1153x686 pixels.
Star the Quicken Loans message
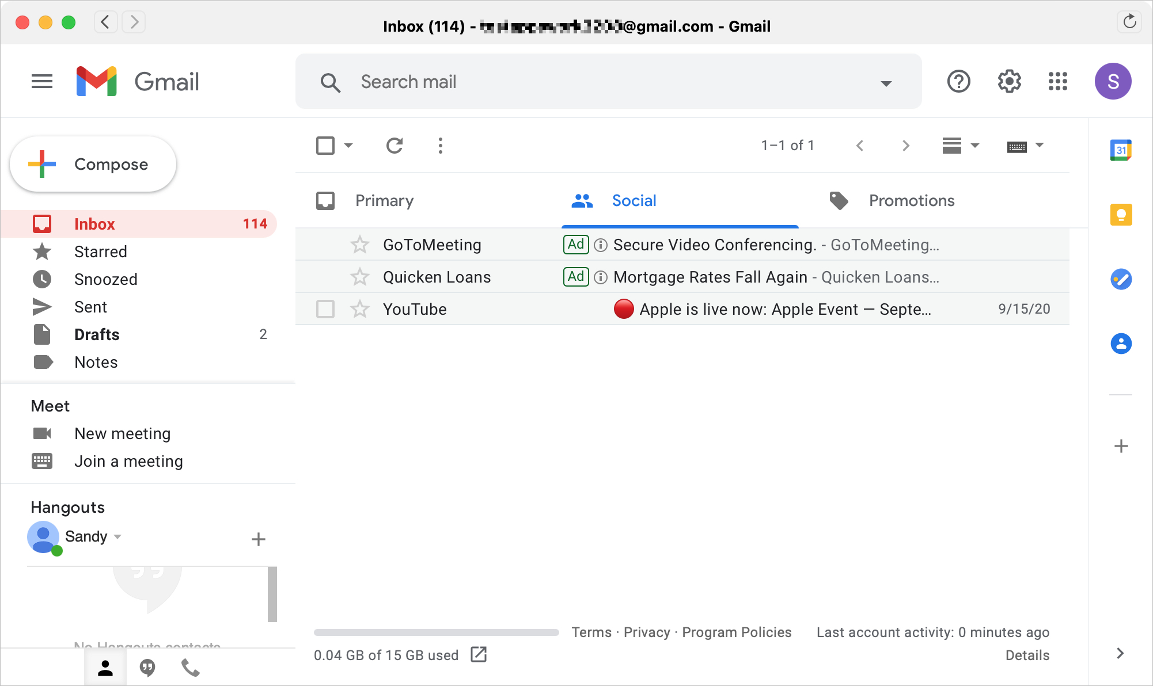click(x=360, y=277)
